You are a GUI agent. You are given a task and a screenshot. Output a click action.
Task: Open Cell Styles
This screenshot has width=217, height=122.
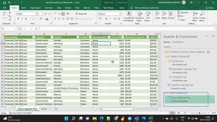(x=148, y=17)
